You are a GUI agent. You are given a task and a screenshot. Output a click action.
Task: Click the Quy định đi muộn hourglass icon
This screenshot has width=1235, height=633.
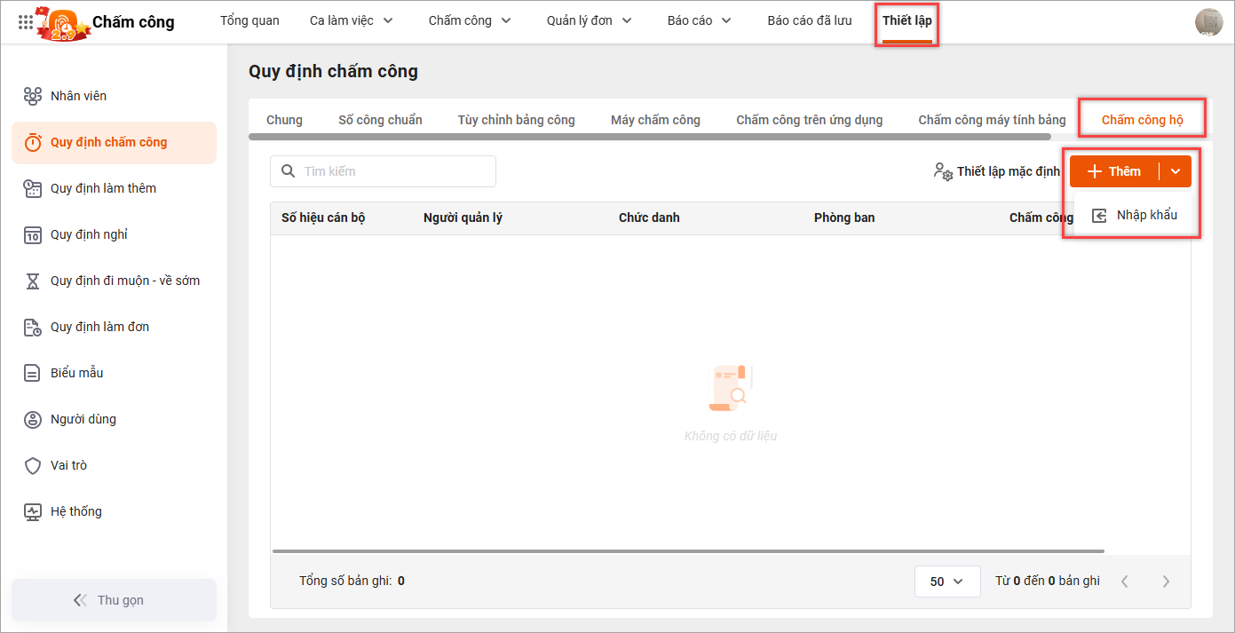pyautogui.click(x=33, y=281)
